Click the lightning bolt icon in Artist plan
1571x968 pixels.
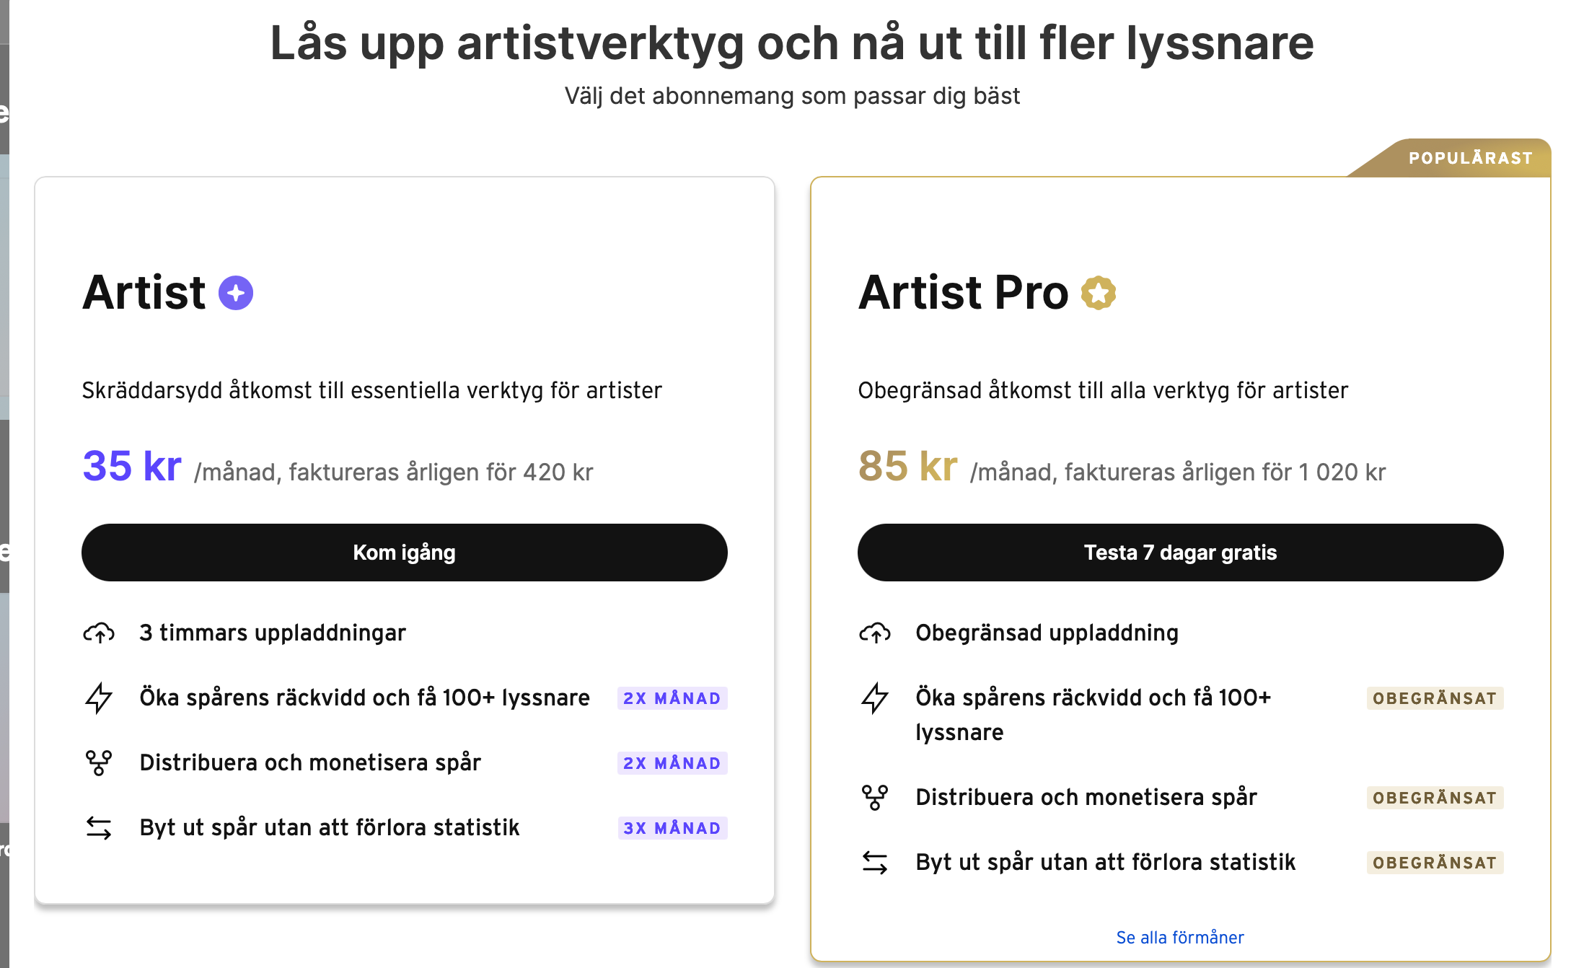pyautogui.click(x=99, y=698)
